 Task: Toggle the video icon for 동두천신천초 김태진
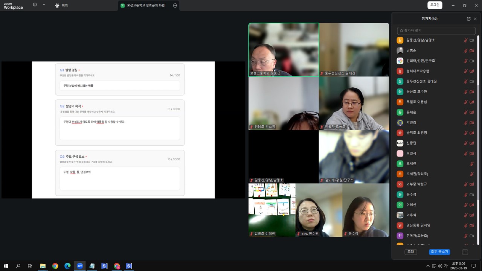tap(471, 81)
